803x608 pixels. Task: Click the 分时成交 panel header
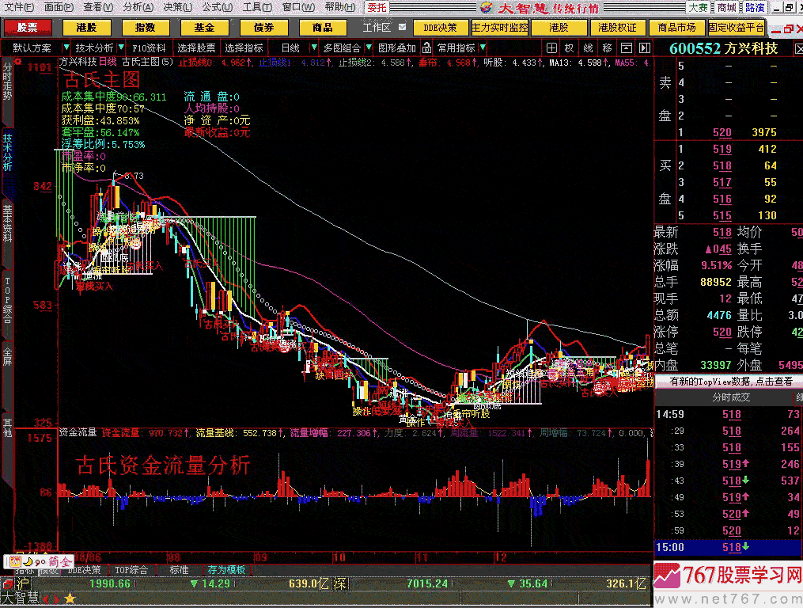point(731,397)
